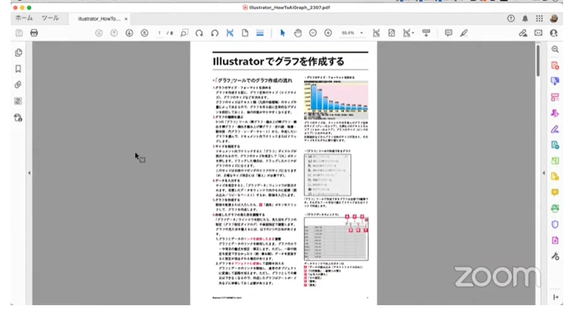The height and width of the screenshot is (319, 570).
Task: Open the purple document tool below shield
Action: (555, 241)
